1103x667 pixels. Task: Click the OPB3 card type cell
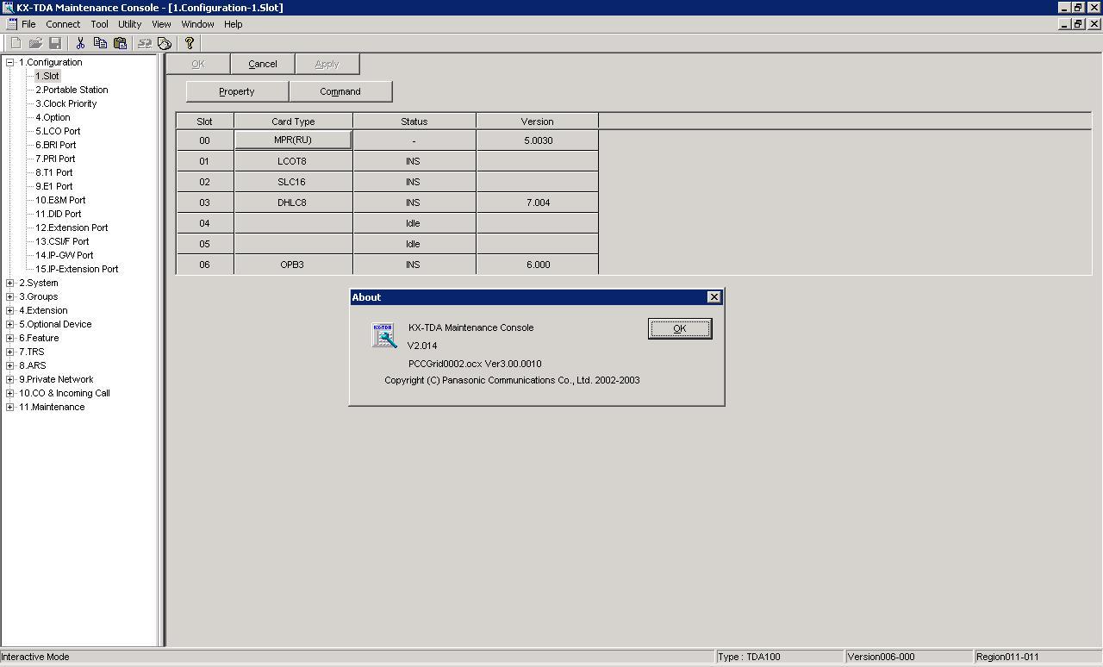pyautogui.click(x=293, y=265)
